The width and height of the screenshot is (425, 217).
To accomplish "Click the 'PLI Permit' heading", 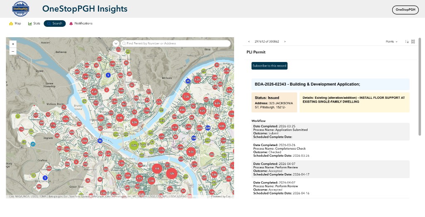I will pyautogui.click(x=256, y=52).
